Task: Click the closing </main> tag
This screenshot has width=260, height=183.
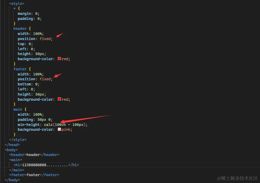Action: [x=17, y=170]
